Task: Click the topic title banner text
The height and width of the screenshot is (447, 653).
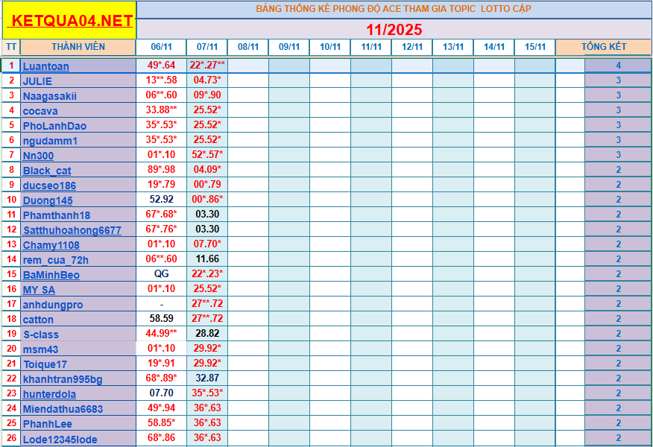Action: [x=394, y=9]
